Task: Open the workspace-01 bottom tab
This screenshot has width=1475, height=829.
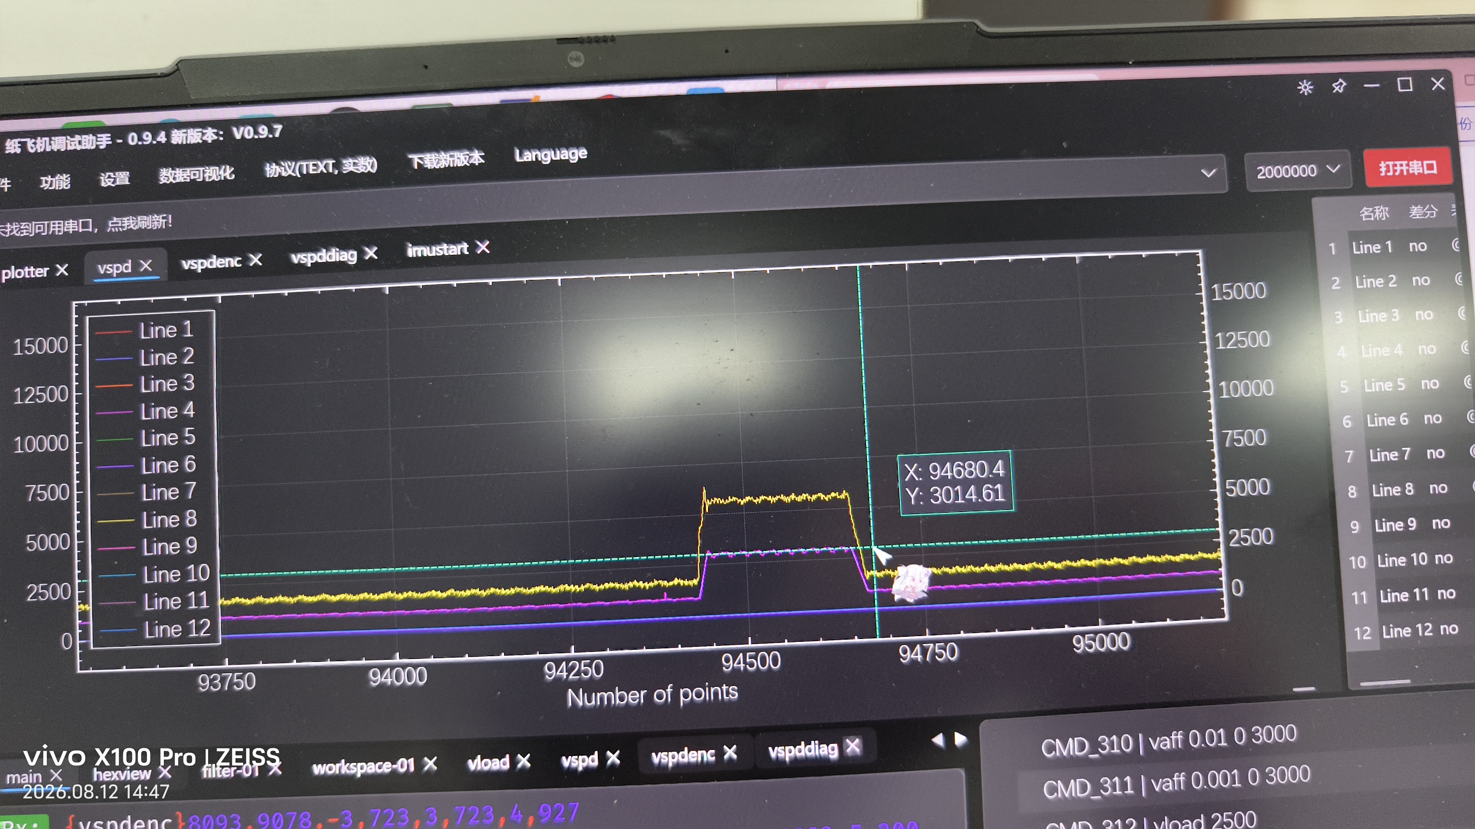Action: pos(363,766)
